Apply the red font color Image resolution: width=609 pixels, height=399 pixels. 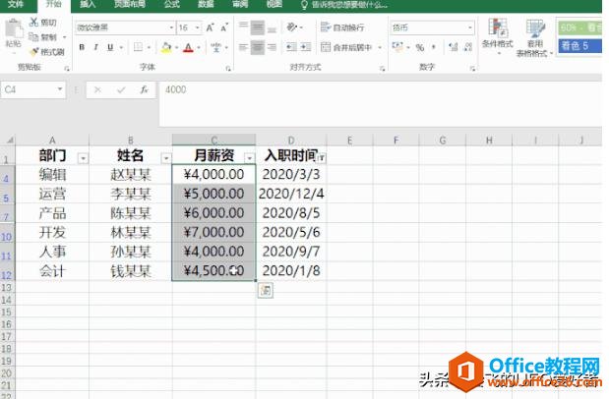(188, 48)
